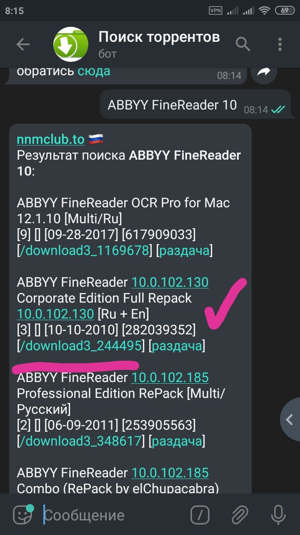This screenshot has width=300, height=535.
Task: Tap the /download3_348617 command link
Action: (x=80, y=441)
